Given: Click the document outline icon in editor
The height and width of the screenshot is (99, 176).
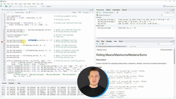Looking at the screenshot, I should coord(93,12).
